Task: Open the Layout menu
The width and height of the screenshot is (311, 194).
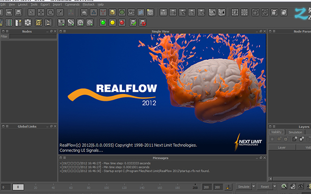Action: [x=23, y=4]
